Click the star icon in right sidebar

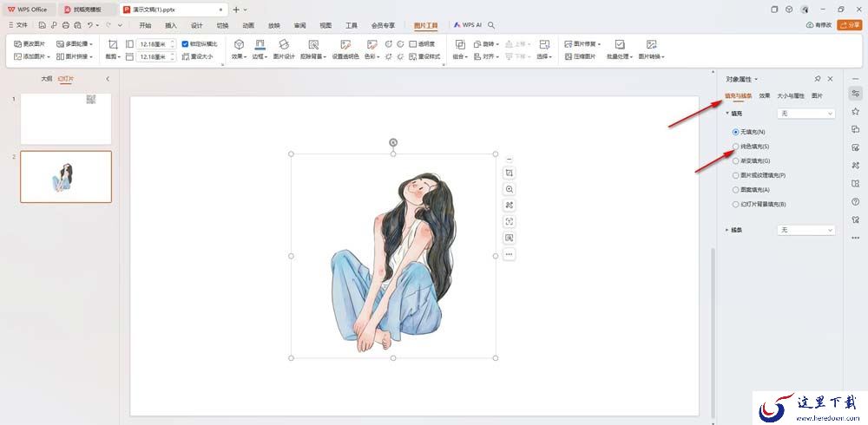tap(855, 111)
